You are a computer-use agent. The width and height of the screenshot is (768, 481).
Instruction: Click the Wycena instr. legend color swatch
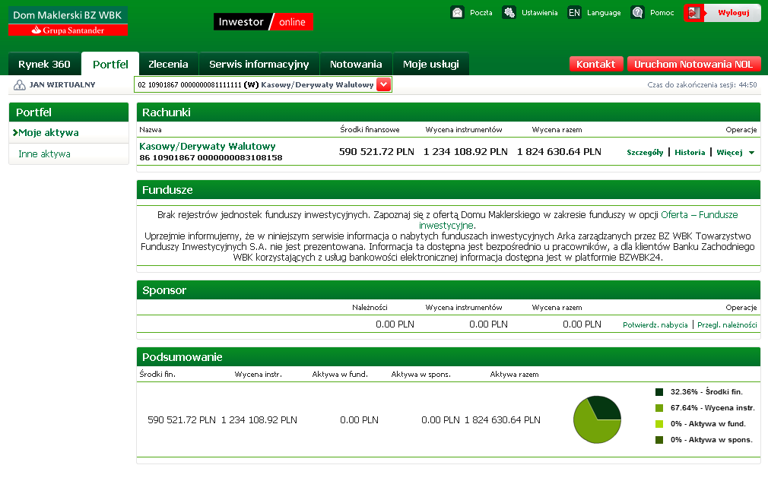(659, 408)
